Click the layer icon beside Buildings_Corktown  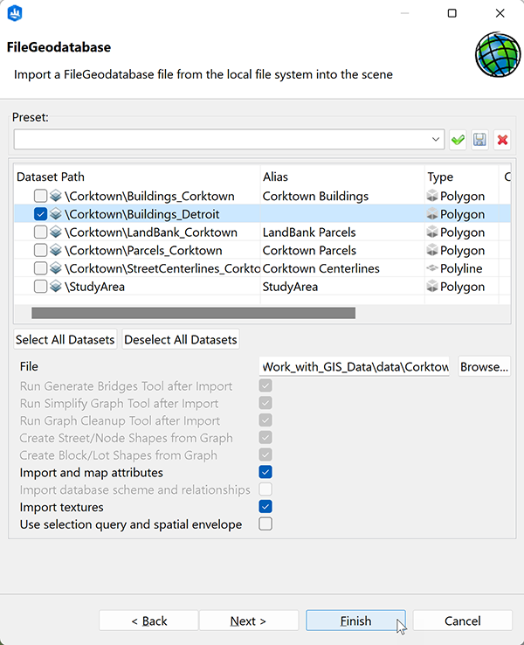click(x=56, y=197)
